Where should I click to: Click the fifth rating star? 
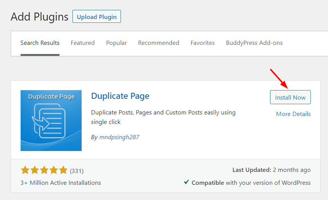(63, 170)
